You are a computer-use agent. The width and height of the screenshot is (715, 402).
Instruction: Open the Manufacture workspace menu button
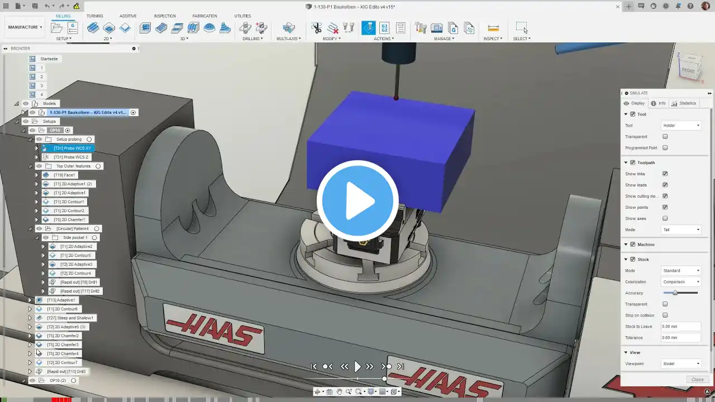25,27
